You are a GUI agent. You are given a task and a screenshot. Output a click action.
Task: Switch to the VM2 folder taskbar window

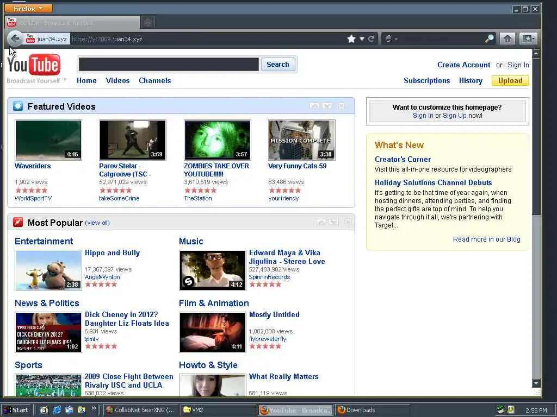218,410
